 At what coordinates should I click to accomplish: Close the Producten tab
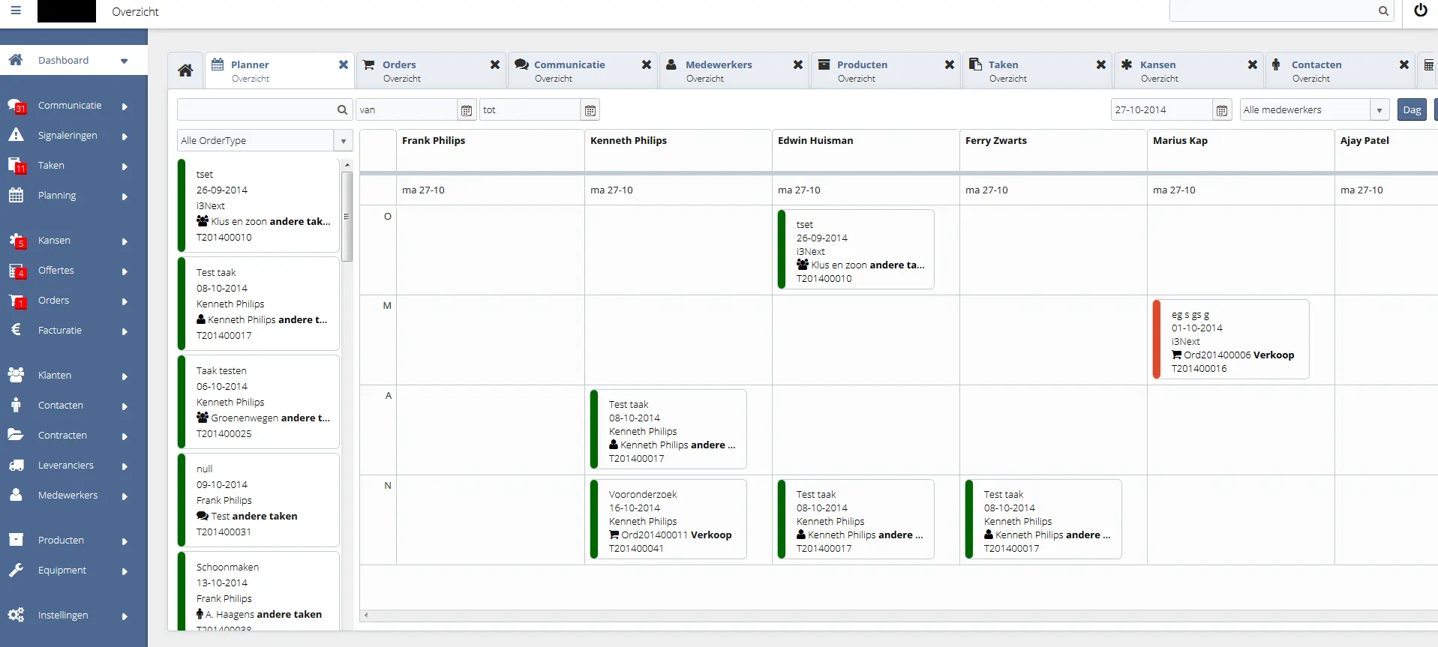tap(950, 64)
